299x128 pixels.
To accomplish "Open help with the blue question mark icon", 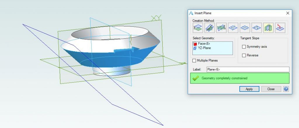I will [x=286, y=89].
